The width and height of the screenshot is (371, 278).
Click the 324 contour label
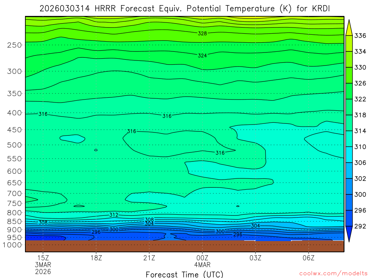coord(202,55)
